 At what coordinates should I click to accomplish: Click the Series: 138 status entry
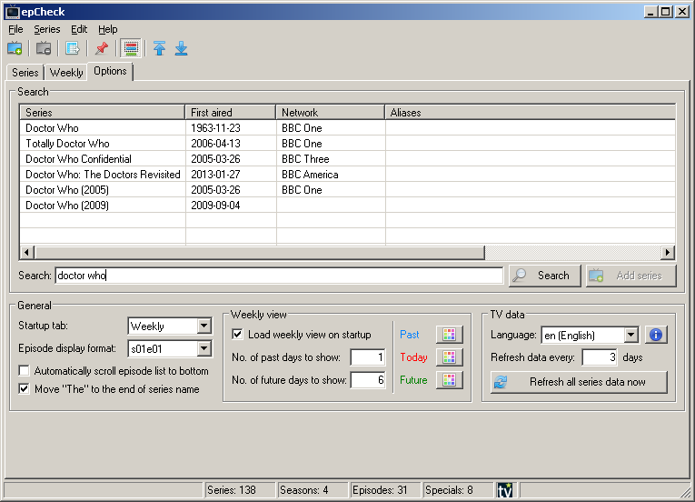[x=240, y=490]
